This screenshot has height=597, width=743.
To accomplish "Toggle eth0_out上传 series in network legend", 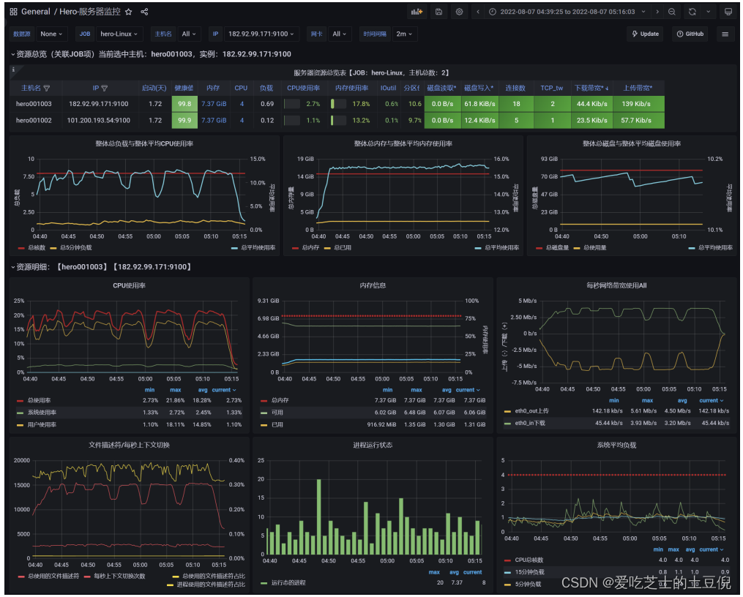I will [531, 411].
